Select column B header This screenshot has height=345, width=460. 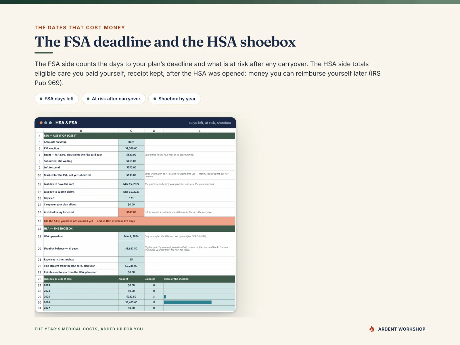click(x=81, y=131)
